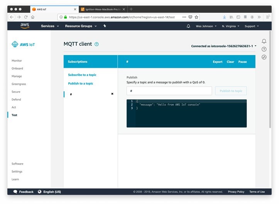Open Greengrass in the sidebar
Screen dimensions: 279x204
pyautogui.click(x=19, y=84)
